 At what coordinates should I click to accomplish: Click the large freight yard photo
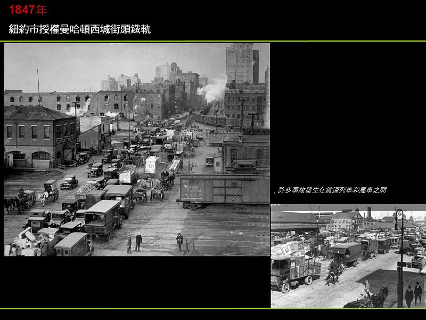pos(136,149)
